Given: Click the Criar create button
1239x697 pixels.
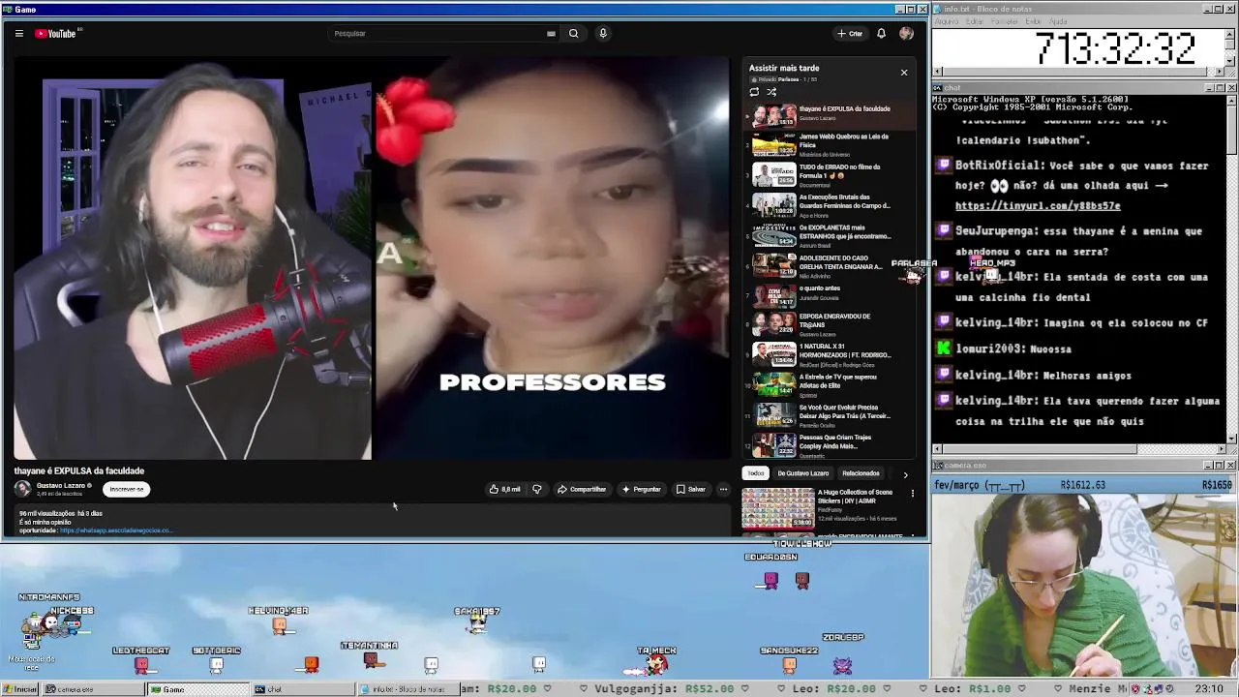Looking at the screenshot, I should point(850,33).
